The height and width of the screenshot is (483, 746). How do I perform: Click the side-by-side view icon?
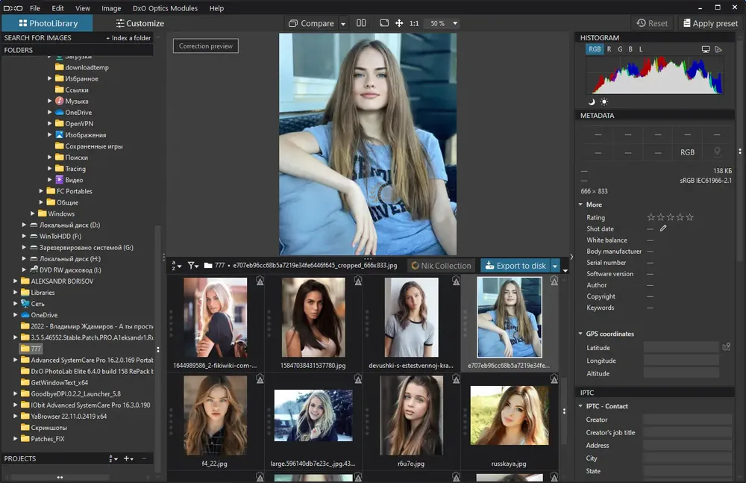click(361, 23)
